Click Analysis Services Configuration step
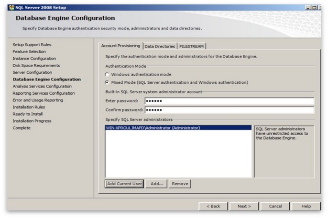 click(x=42, y=86)
